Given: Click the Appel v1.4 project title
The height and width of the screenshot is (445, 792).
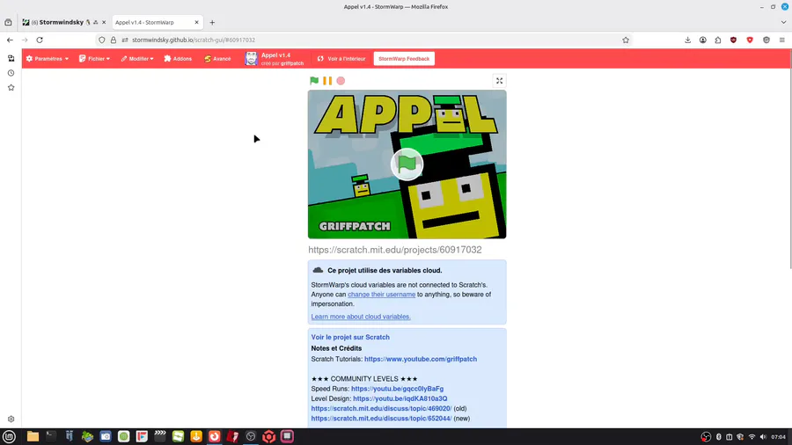Looking at the screenshot, I should (275, 55).
